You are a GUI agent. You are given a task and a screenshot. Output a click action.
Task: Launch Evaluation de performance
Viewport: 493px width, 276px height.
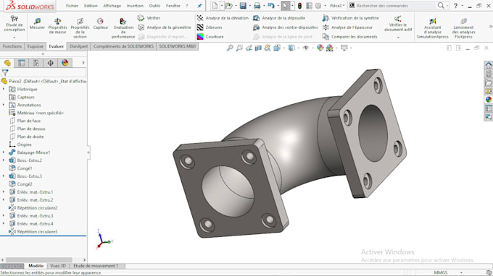123,27
